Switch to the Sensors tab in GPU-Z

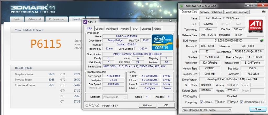[204, 12]
